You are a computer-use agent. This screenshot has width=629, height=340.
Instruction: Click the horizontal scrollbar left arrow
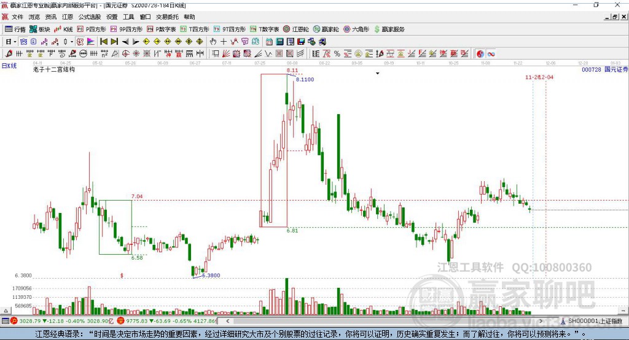(227, 321)
